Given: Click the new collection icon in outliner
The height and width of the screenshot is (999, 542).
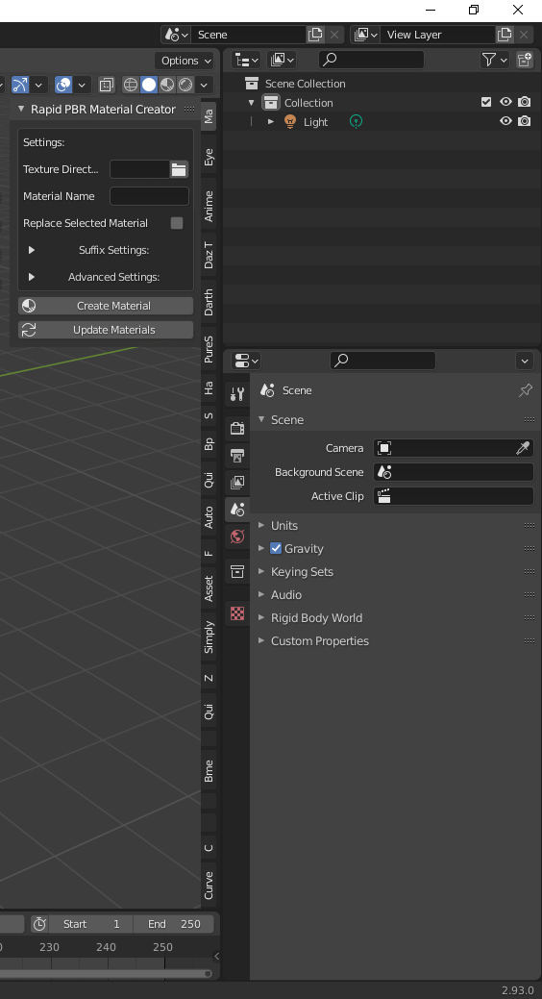Looking at the screenshot, I should pyautogui.click(x=524, y=60).
